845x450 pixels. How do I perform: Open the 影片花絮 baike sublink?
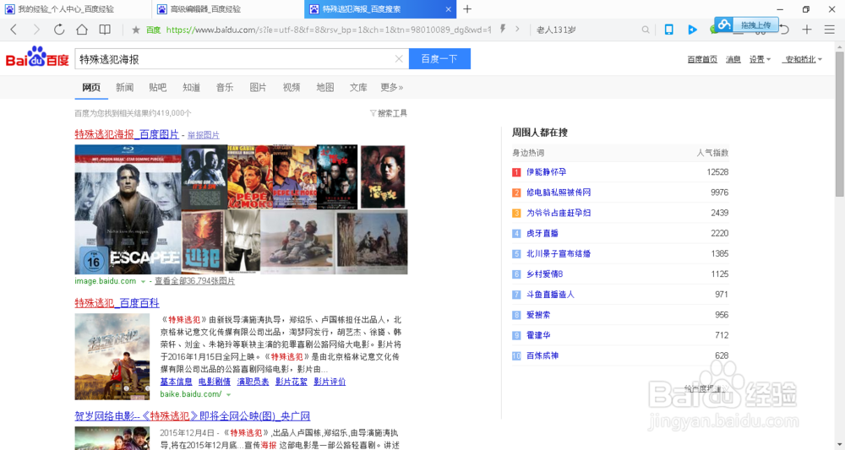[x=291, y=382]
